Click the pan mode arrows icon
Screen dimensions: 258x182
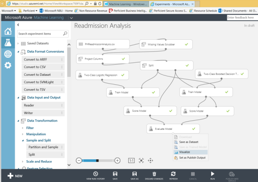(150, 161)
